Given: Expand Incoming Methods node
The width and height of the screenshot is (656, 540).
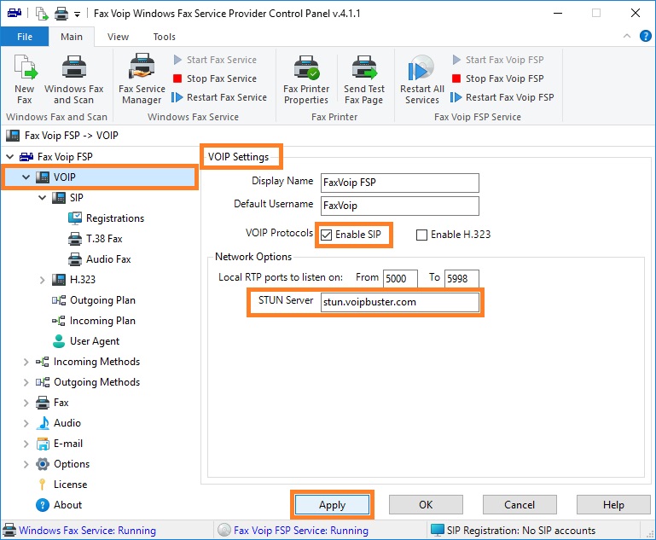Looking at the screenshot, I should point(26,362).
